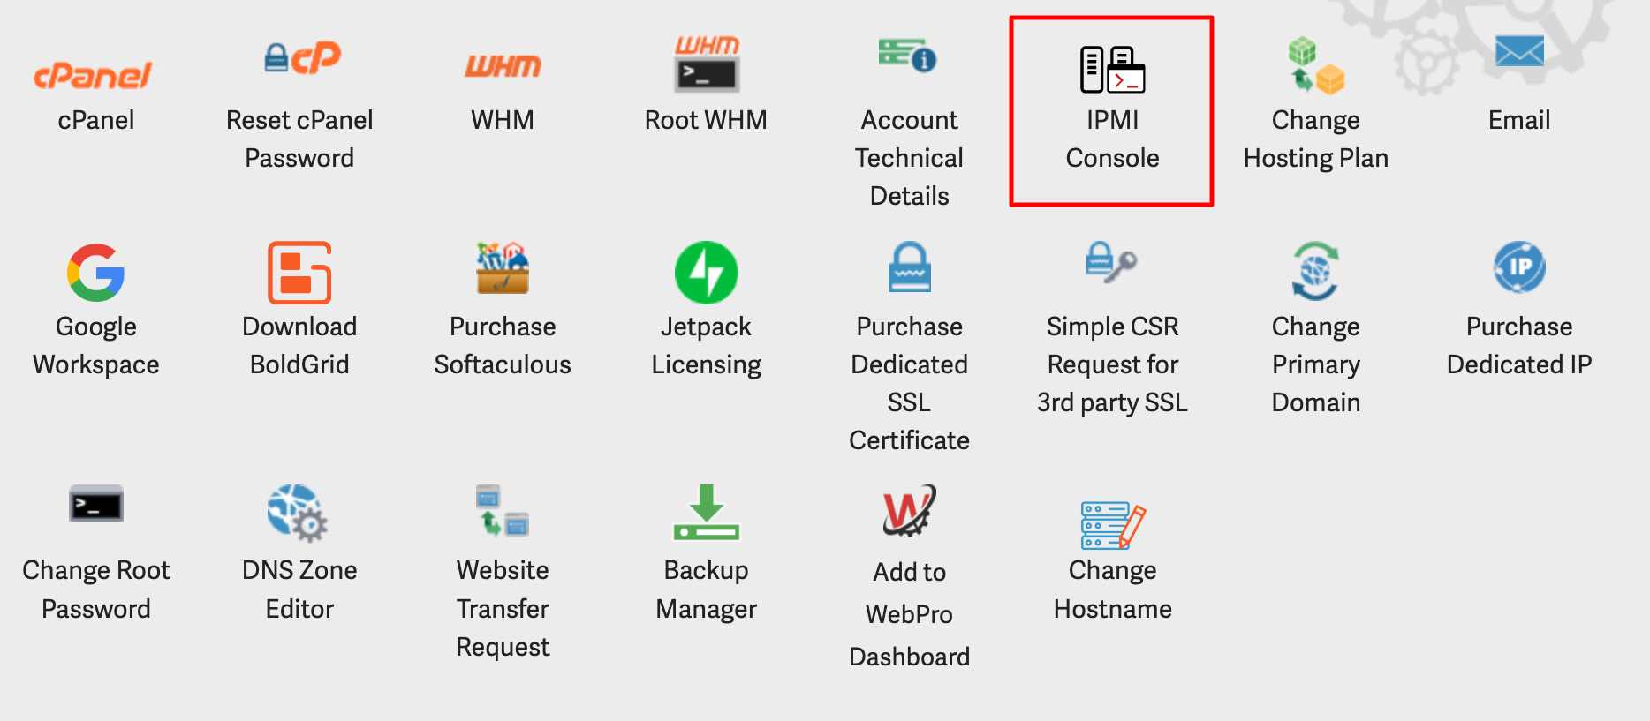Click the Change Hostname label
This screenshot has height=721, width=1650.
(x=1112, y=590)
